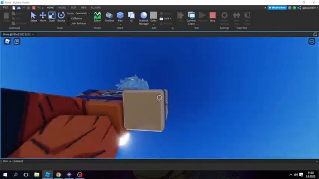Click the greyed Group button
Viewport: 319px width, 179px height.
click(166, 13)
